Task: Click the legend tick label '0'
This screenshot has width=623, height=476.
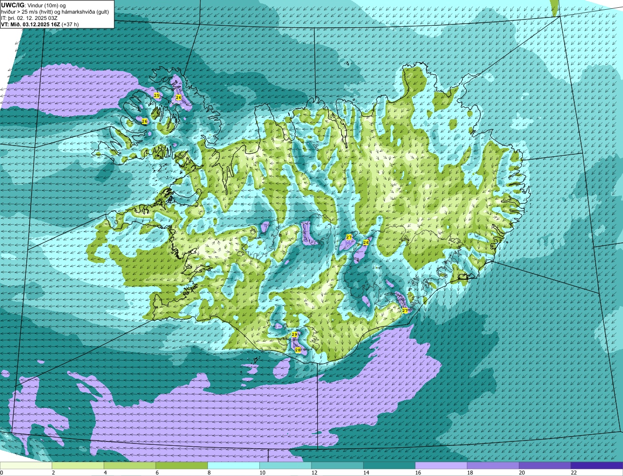Action: [x=2, y=473]
